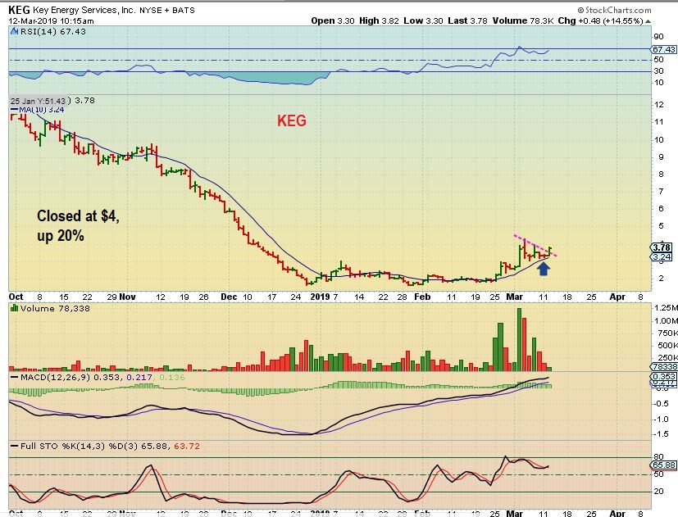
Task: Click the 0.217 MACD signal value
Action: click(x=139, y=378)
